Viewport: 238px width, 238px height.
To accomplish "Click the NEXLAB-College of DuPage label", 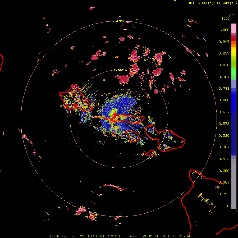I will click(x=211, y=3).
